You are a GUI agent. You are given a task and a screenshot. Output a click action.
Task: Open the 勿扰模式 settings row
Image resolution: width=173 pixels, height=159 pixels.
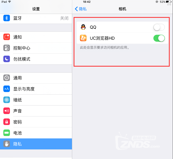36,59
